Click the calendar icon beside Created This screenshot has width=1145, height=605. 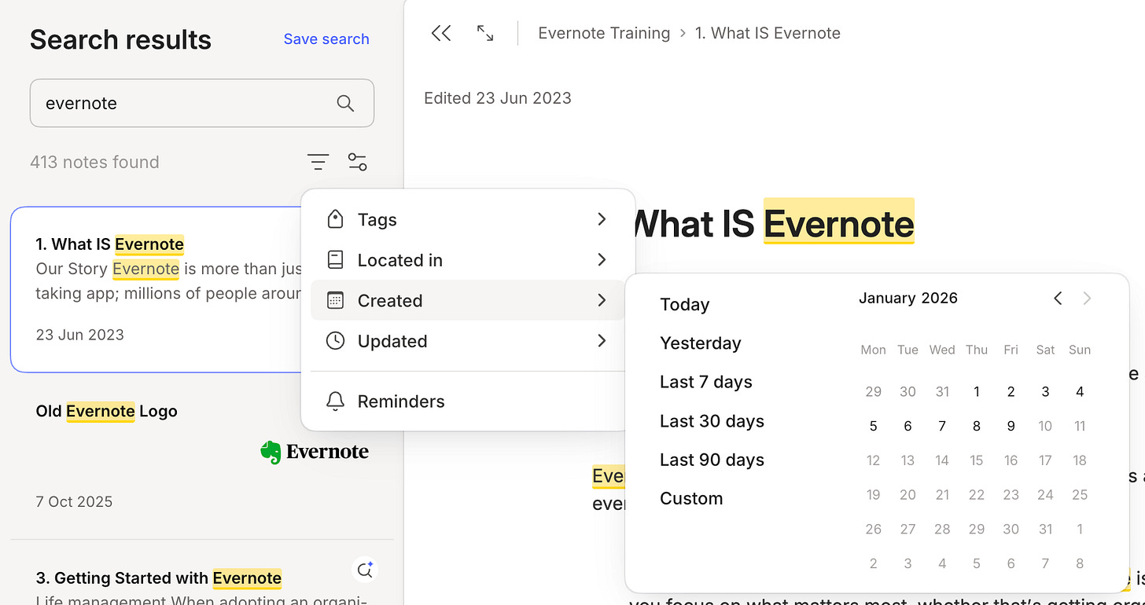(x=335, y=300)
